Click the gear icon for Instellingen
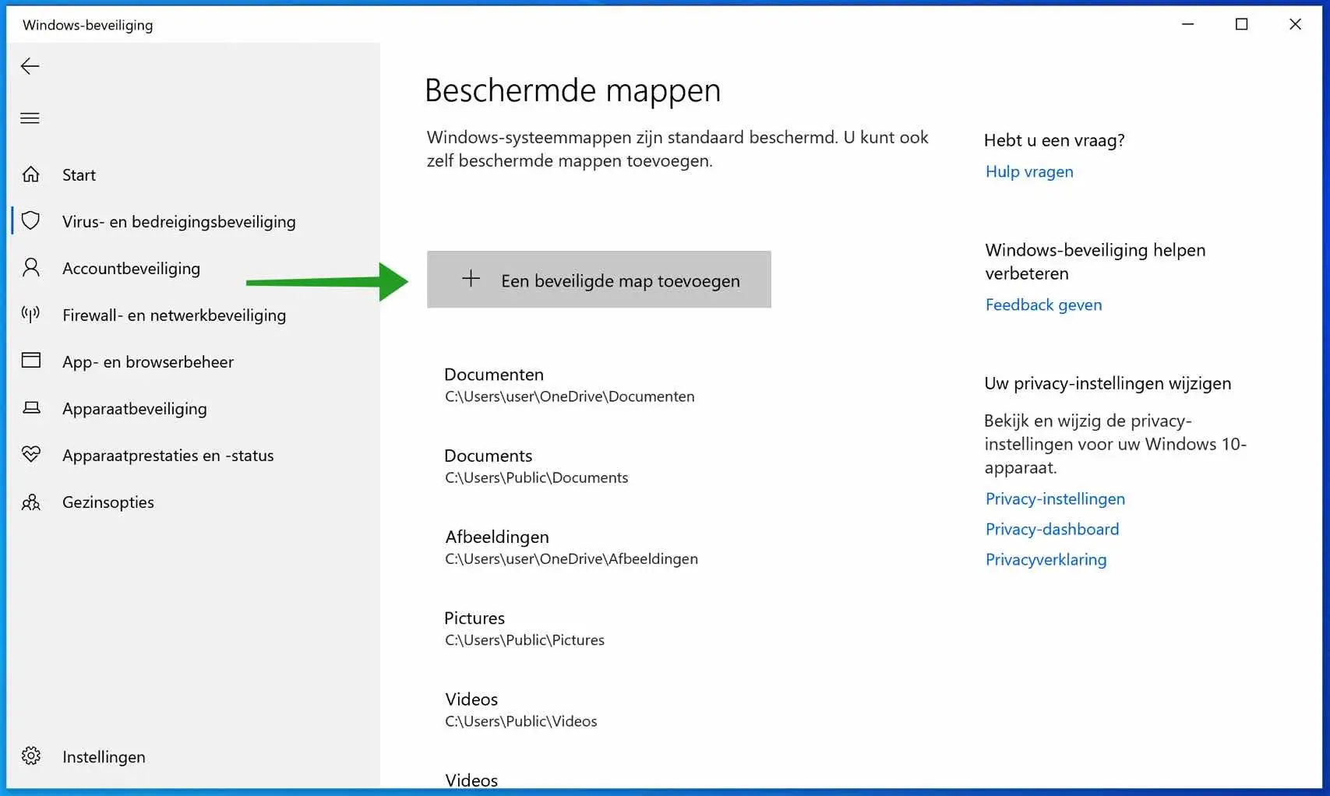This screenshot has width=1330, height=796. (x=31, y=756)
